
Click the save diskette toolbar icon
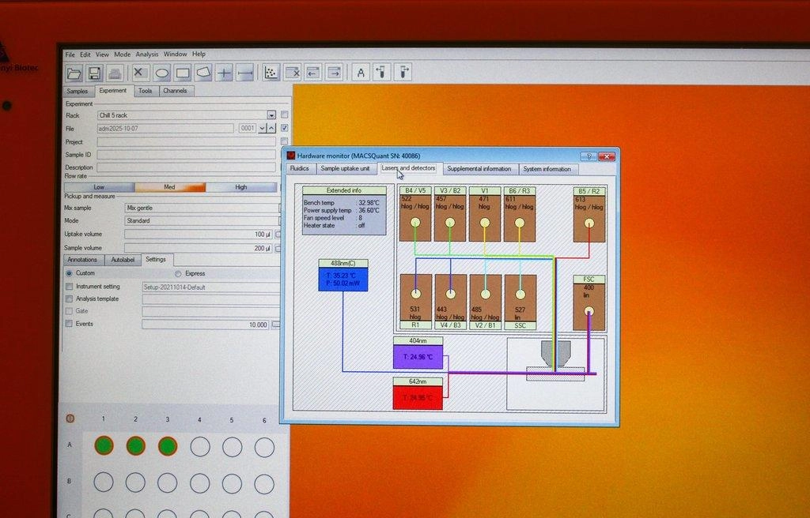coord(94,73)
